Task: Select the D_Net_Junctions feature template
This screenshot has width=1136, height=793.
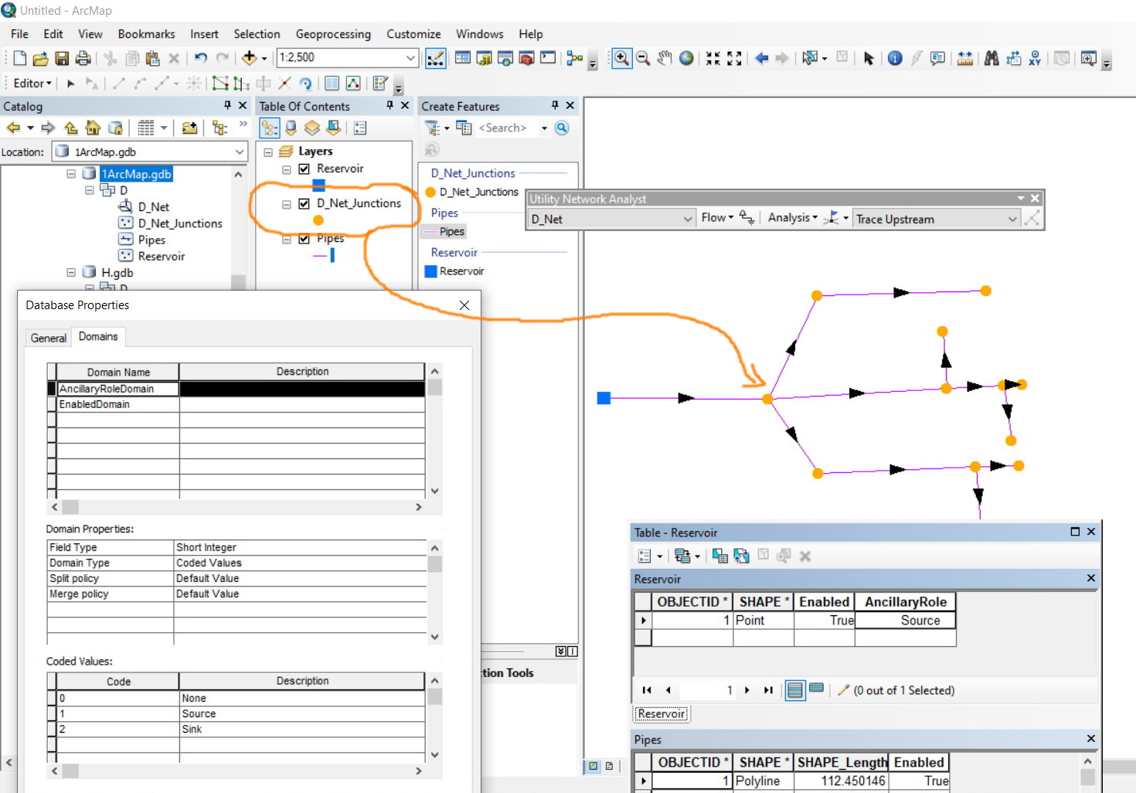Action: click(472, 192)
